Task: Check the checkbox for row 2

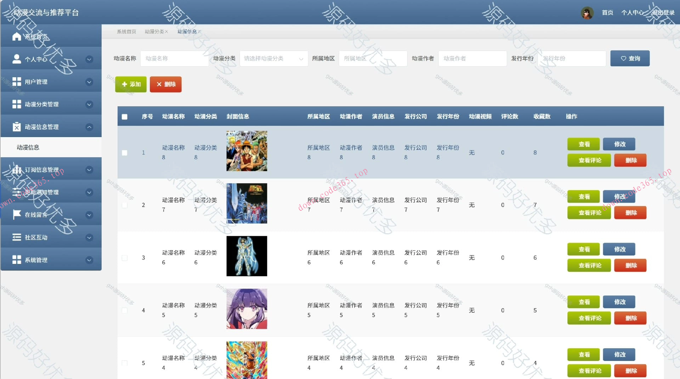Action: click(124, 205)
